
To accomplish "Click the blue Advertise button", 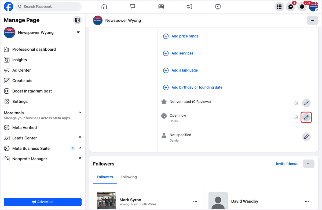I will pos(43,202).
